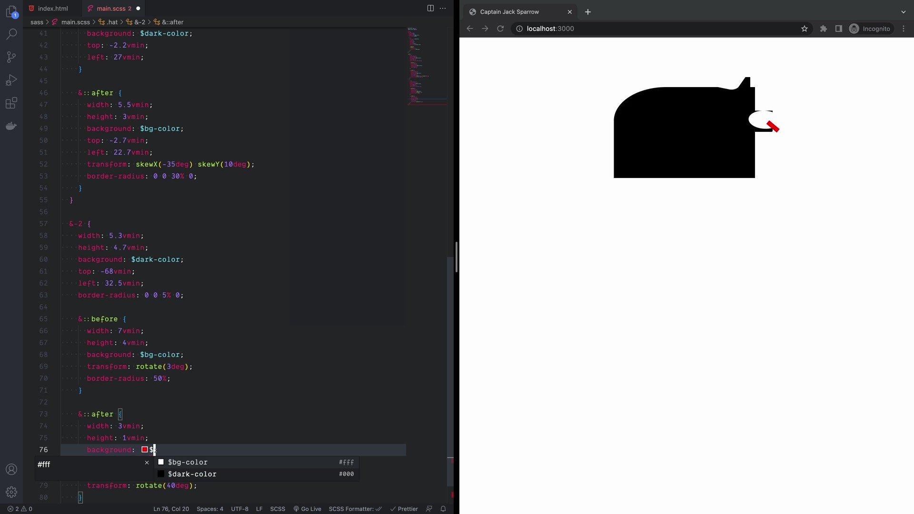The height and width of the screenshot is (514, 914).
Task: Open the Docker view in activity bar
Action: pyautogui.click(x=11, y=126)
